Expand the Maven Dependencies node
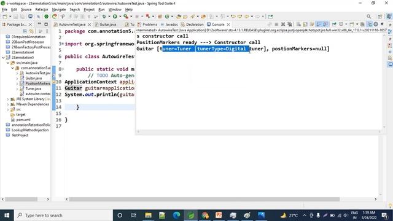 pos(8,104)
